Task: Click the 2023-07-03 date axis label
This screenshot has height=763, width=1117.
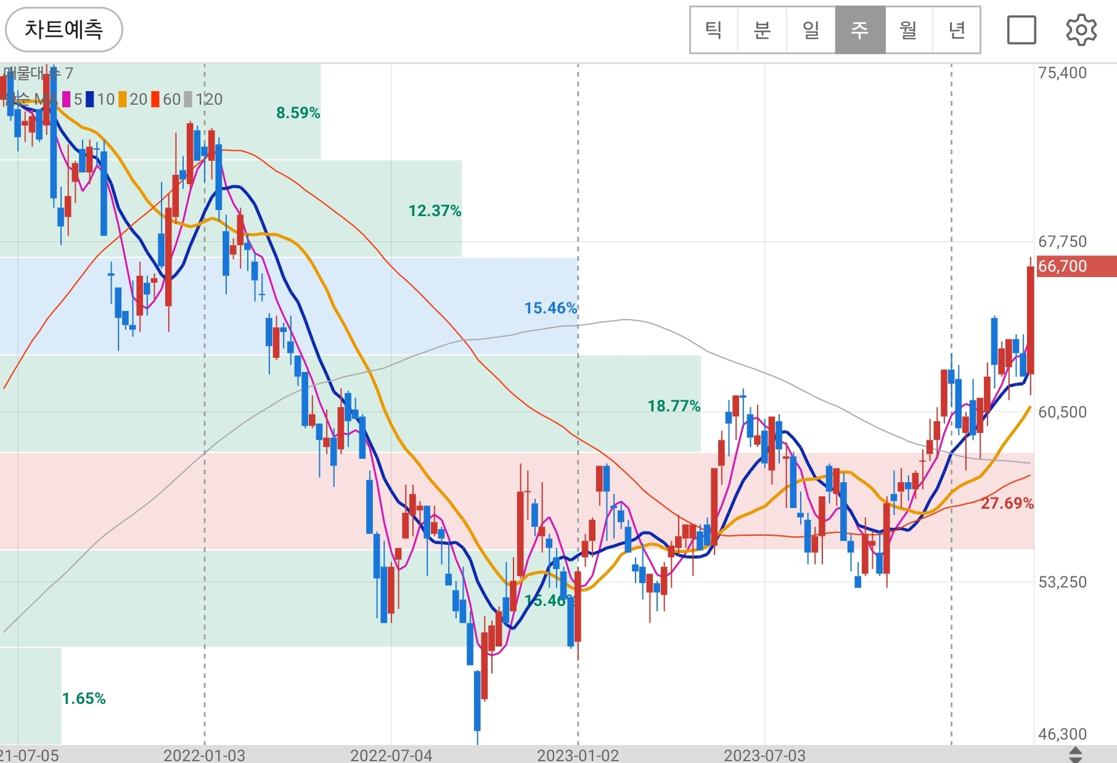Action: 764,755
